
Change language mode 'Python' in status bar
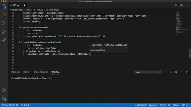[x=176, y=105]
